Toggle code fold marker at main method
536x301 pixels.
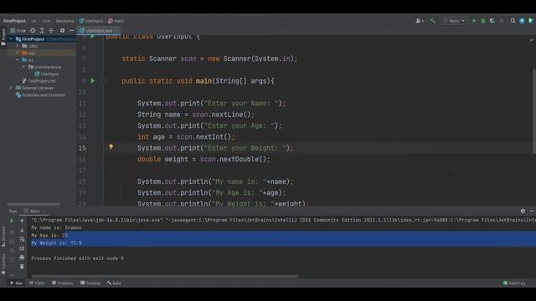(103, 81)
